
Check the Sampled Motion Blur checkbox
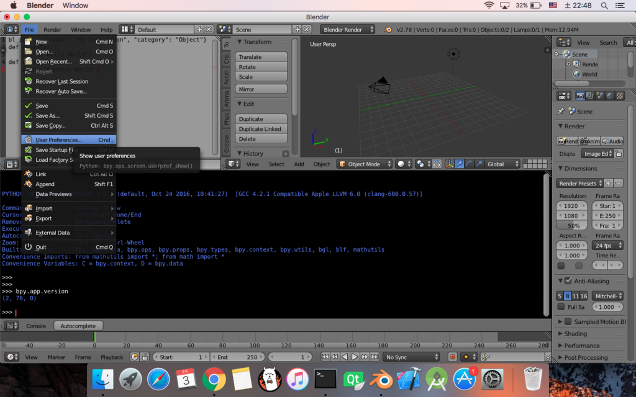(x=569, y=321)
